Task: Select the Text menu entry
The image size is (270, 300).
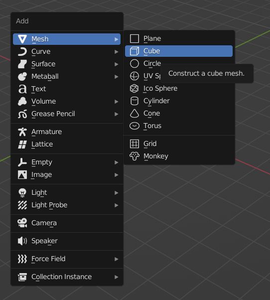Action: (x=67, y=89)
